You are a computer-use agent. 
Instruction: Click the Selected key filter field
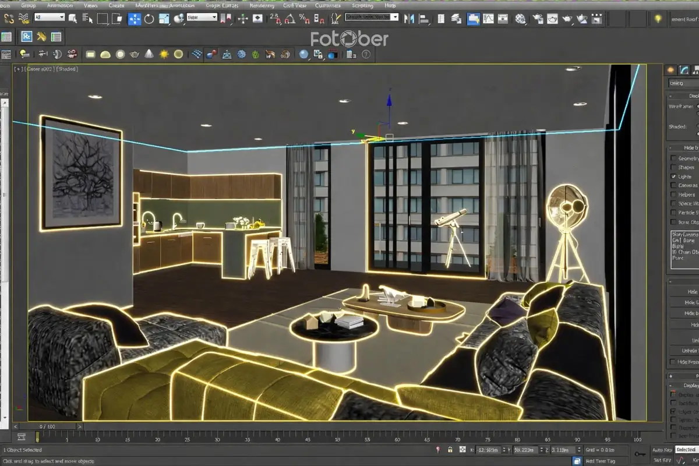686,450
